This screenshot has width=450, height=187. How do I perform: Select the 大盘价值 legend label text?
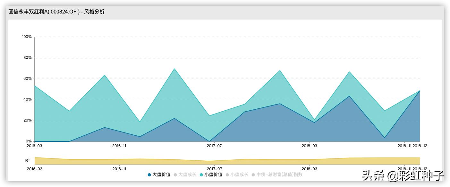click(162, 174)
